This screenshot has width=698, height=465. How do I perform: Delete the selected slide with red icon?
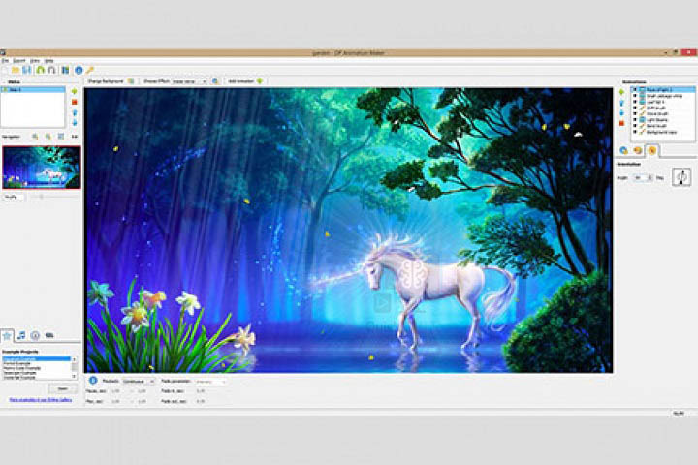pos(75,102)
